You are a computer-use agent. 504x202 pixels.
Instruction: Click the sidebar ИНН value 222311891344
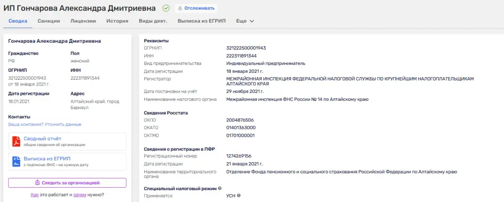pyautogui.click(x=85, y=78)
